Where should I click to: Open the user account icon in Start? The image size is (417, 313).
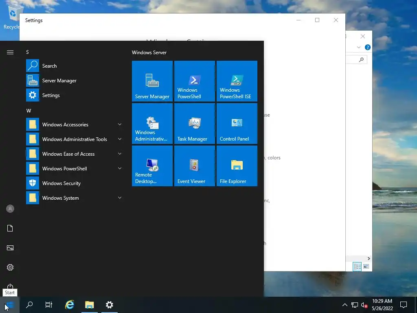[10, 209]
